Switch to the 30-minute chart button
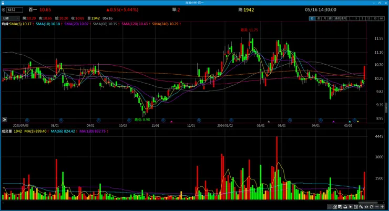The height and width of the screenshot is (211, 389). (x=375, y=18)
